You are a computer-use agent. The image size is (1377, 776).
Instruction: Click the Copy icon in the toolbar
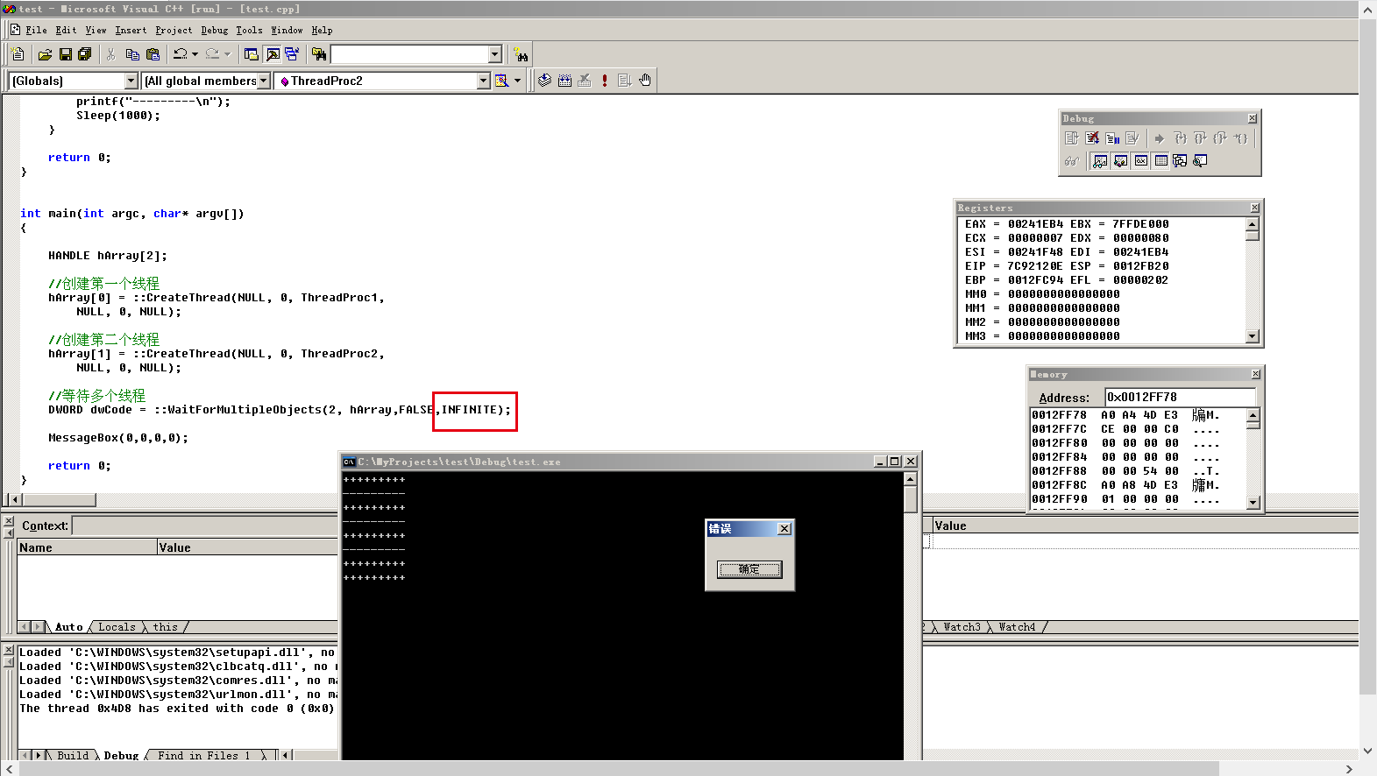132,54
